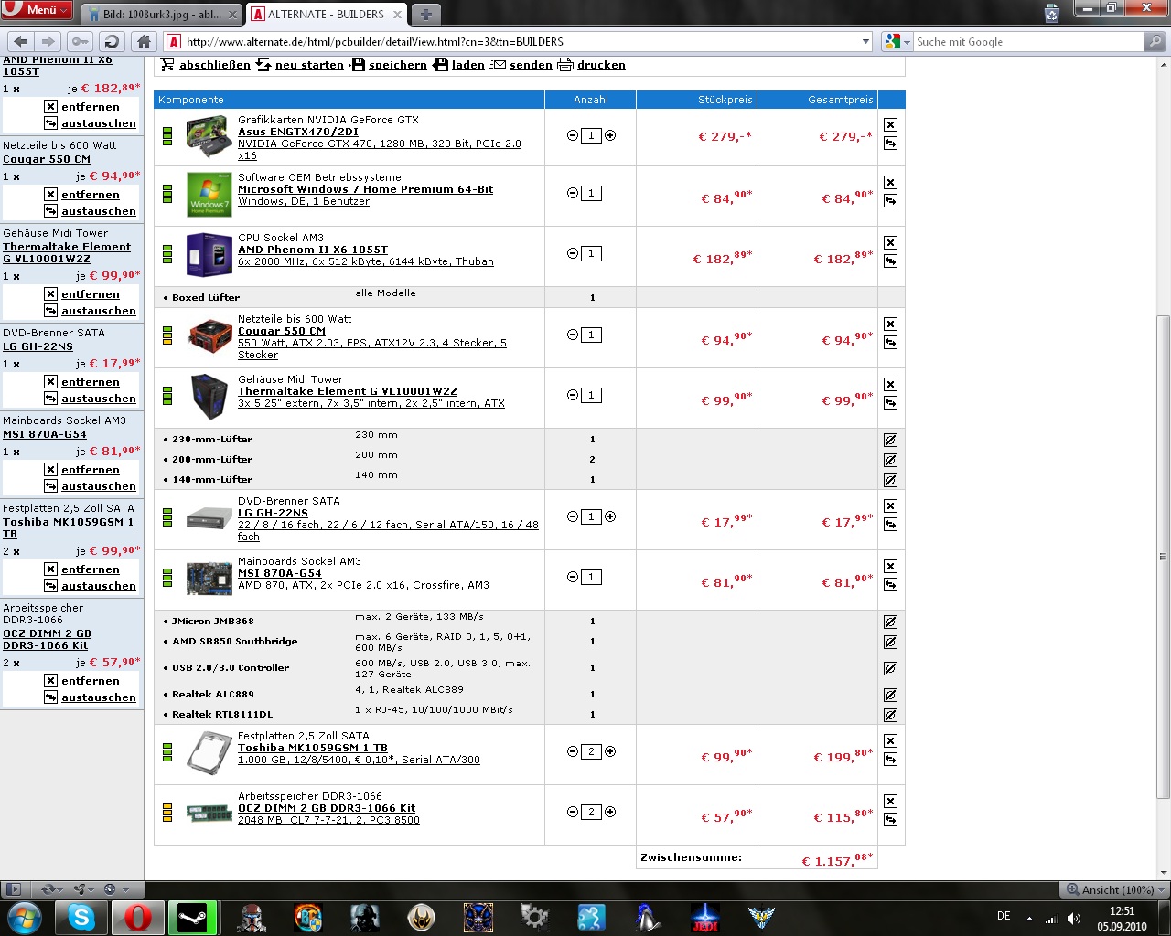Edit the 140-mm-Lüfter option pencil icon
The width and height of the screenshot is (1171, 936).
pyautogui.click(x=890, y=480)
